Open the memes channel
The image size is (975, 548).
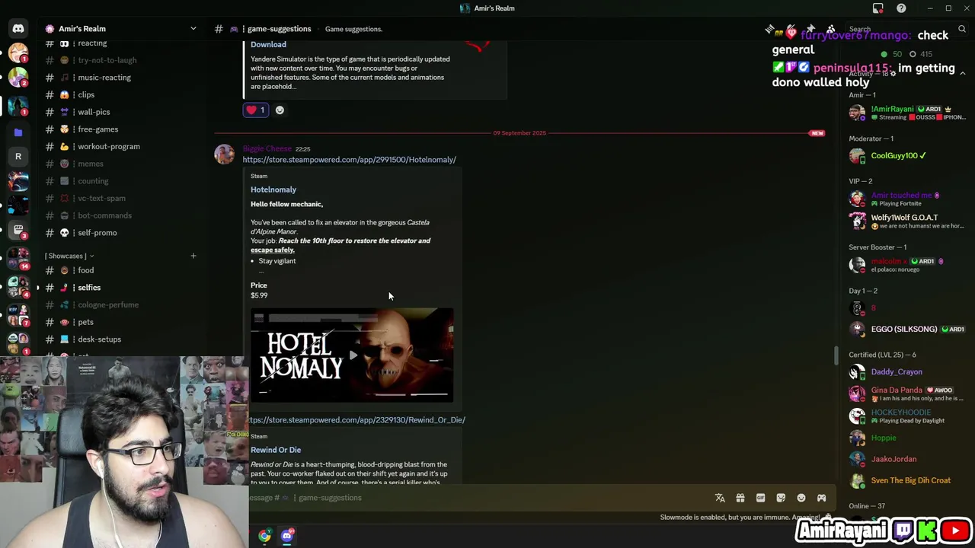pos(91,164)
